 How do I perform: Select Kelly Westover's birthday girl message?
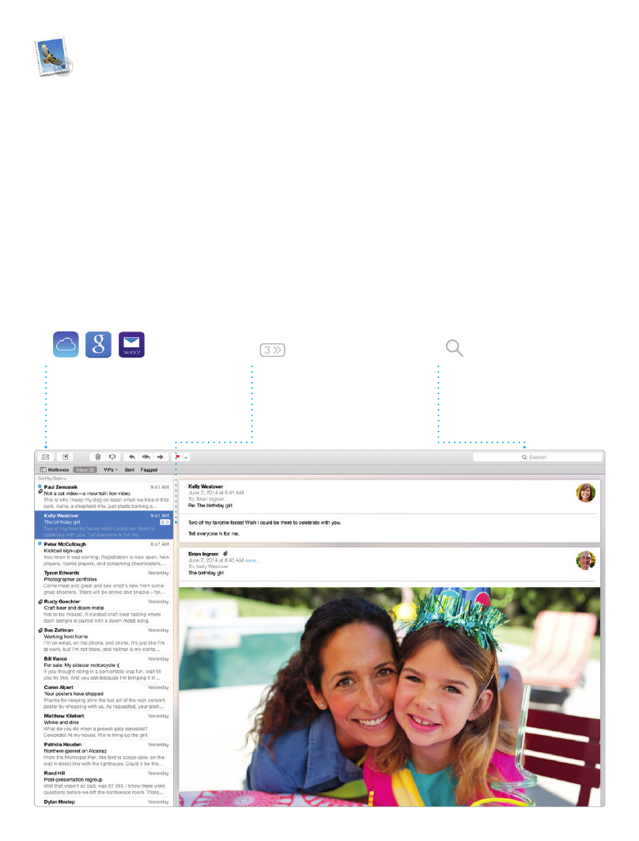[104, 525]
